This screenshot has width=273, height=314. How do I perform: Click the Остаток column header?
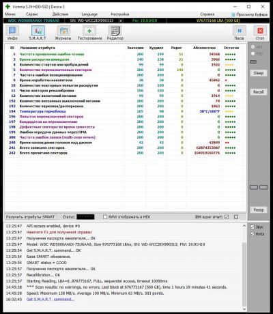pyautogui.click(x=231, y=48)
